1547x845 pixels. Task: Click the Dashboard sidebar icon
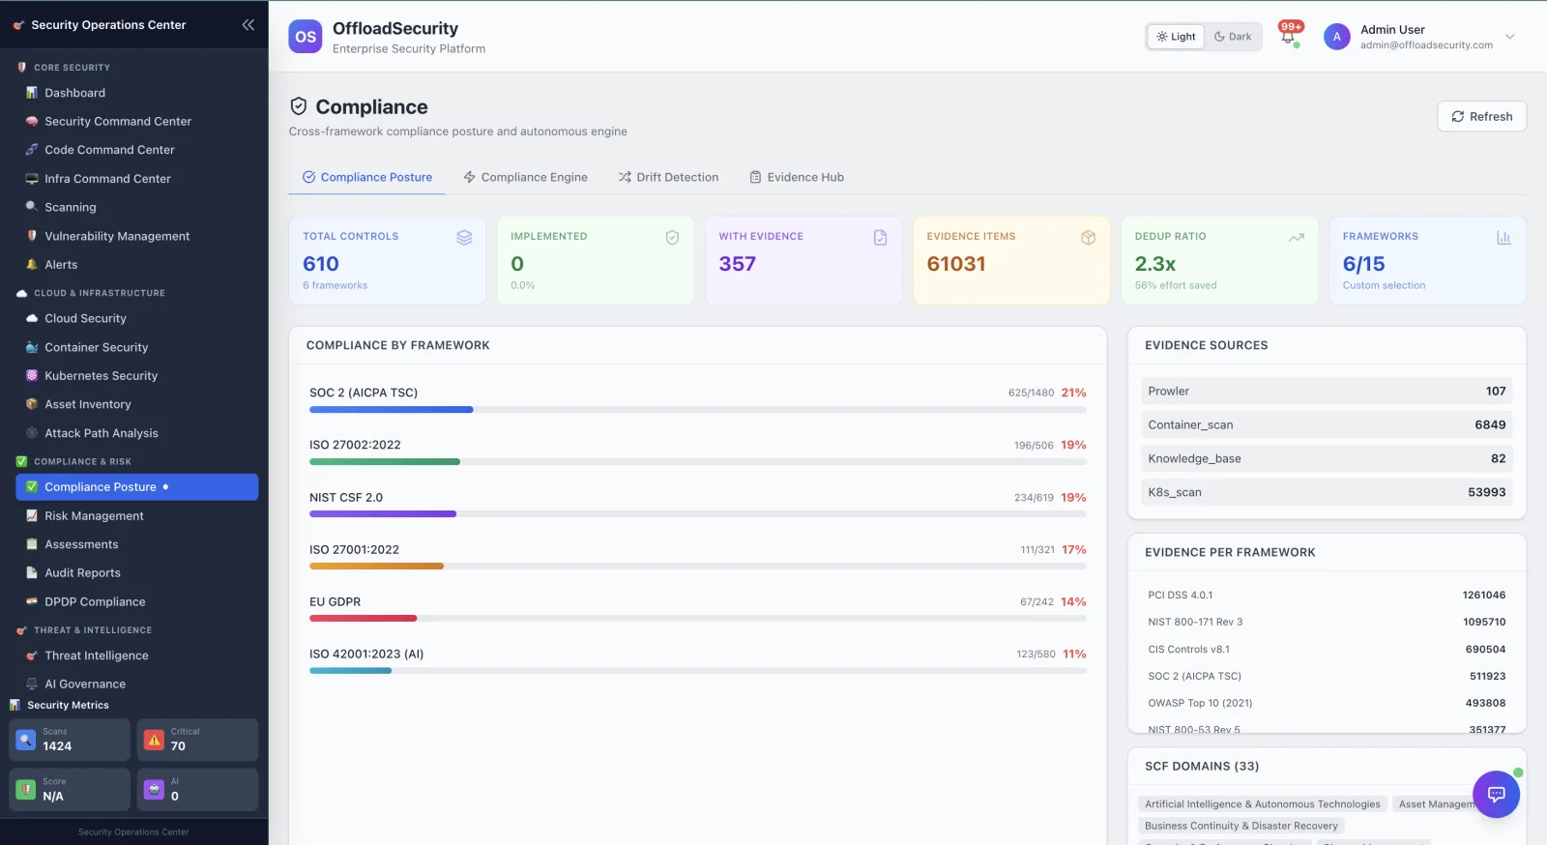pos(32,93)
